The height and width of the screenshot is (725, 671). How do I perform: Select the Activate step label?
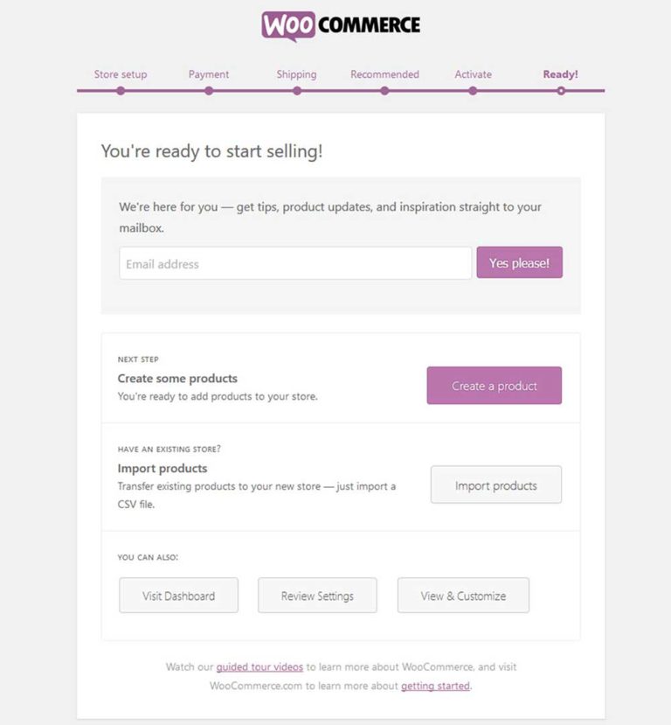click(473, 74)
